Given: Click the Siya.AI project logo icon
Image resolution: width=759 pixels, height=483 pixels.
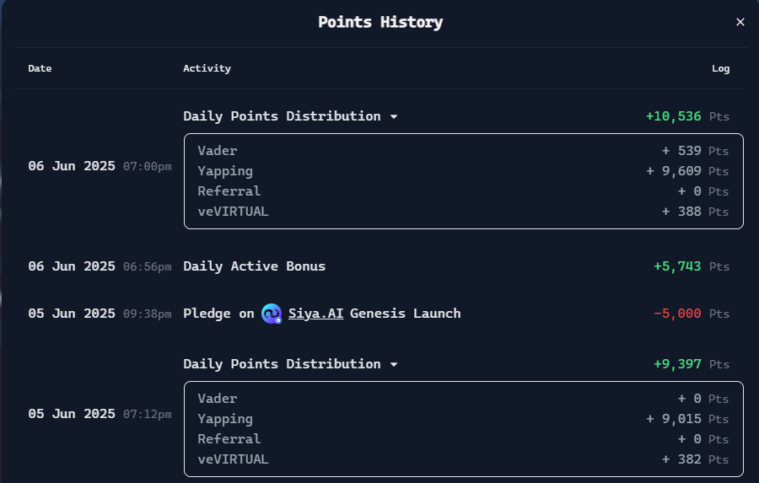Looking at the screenshot, I should click(x=272, y=314).
